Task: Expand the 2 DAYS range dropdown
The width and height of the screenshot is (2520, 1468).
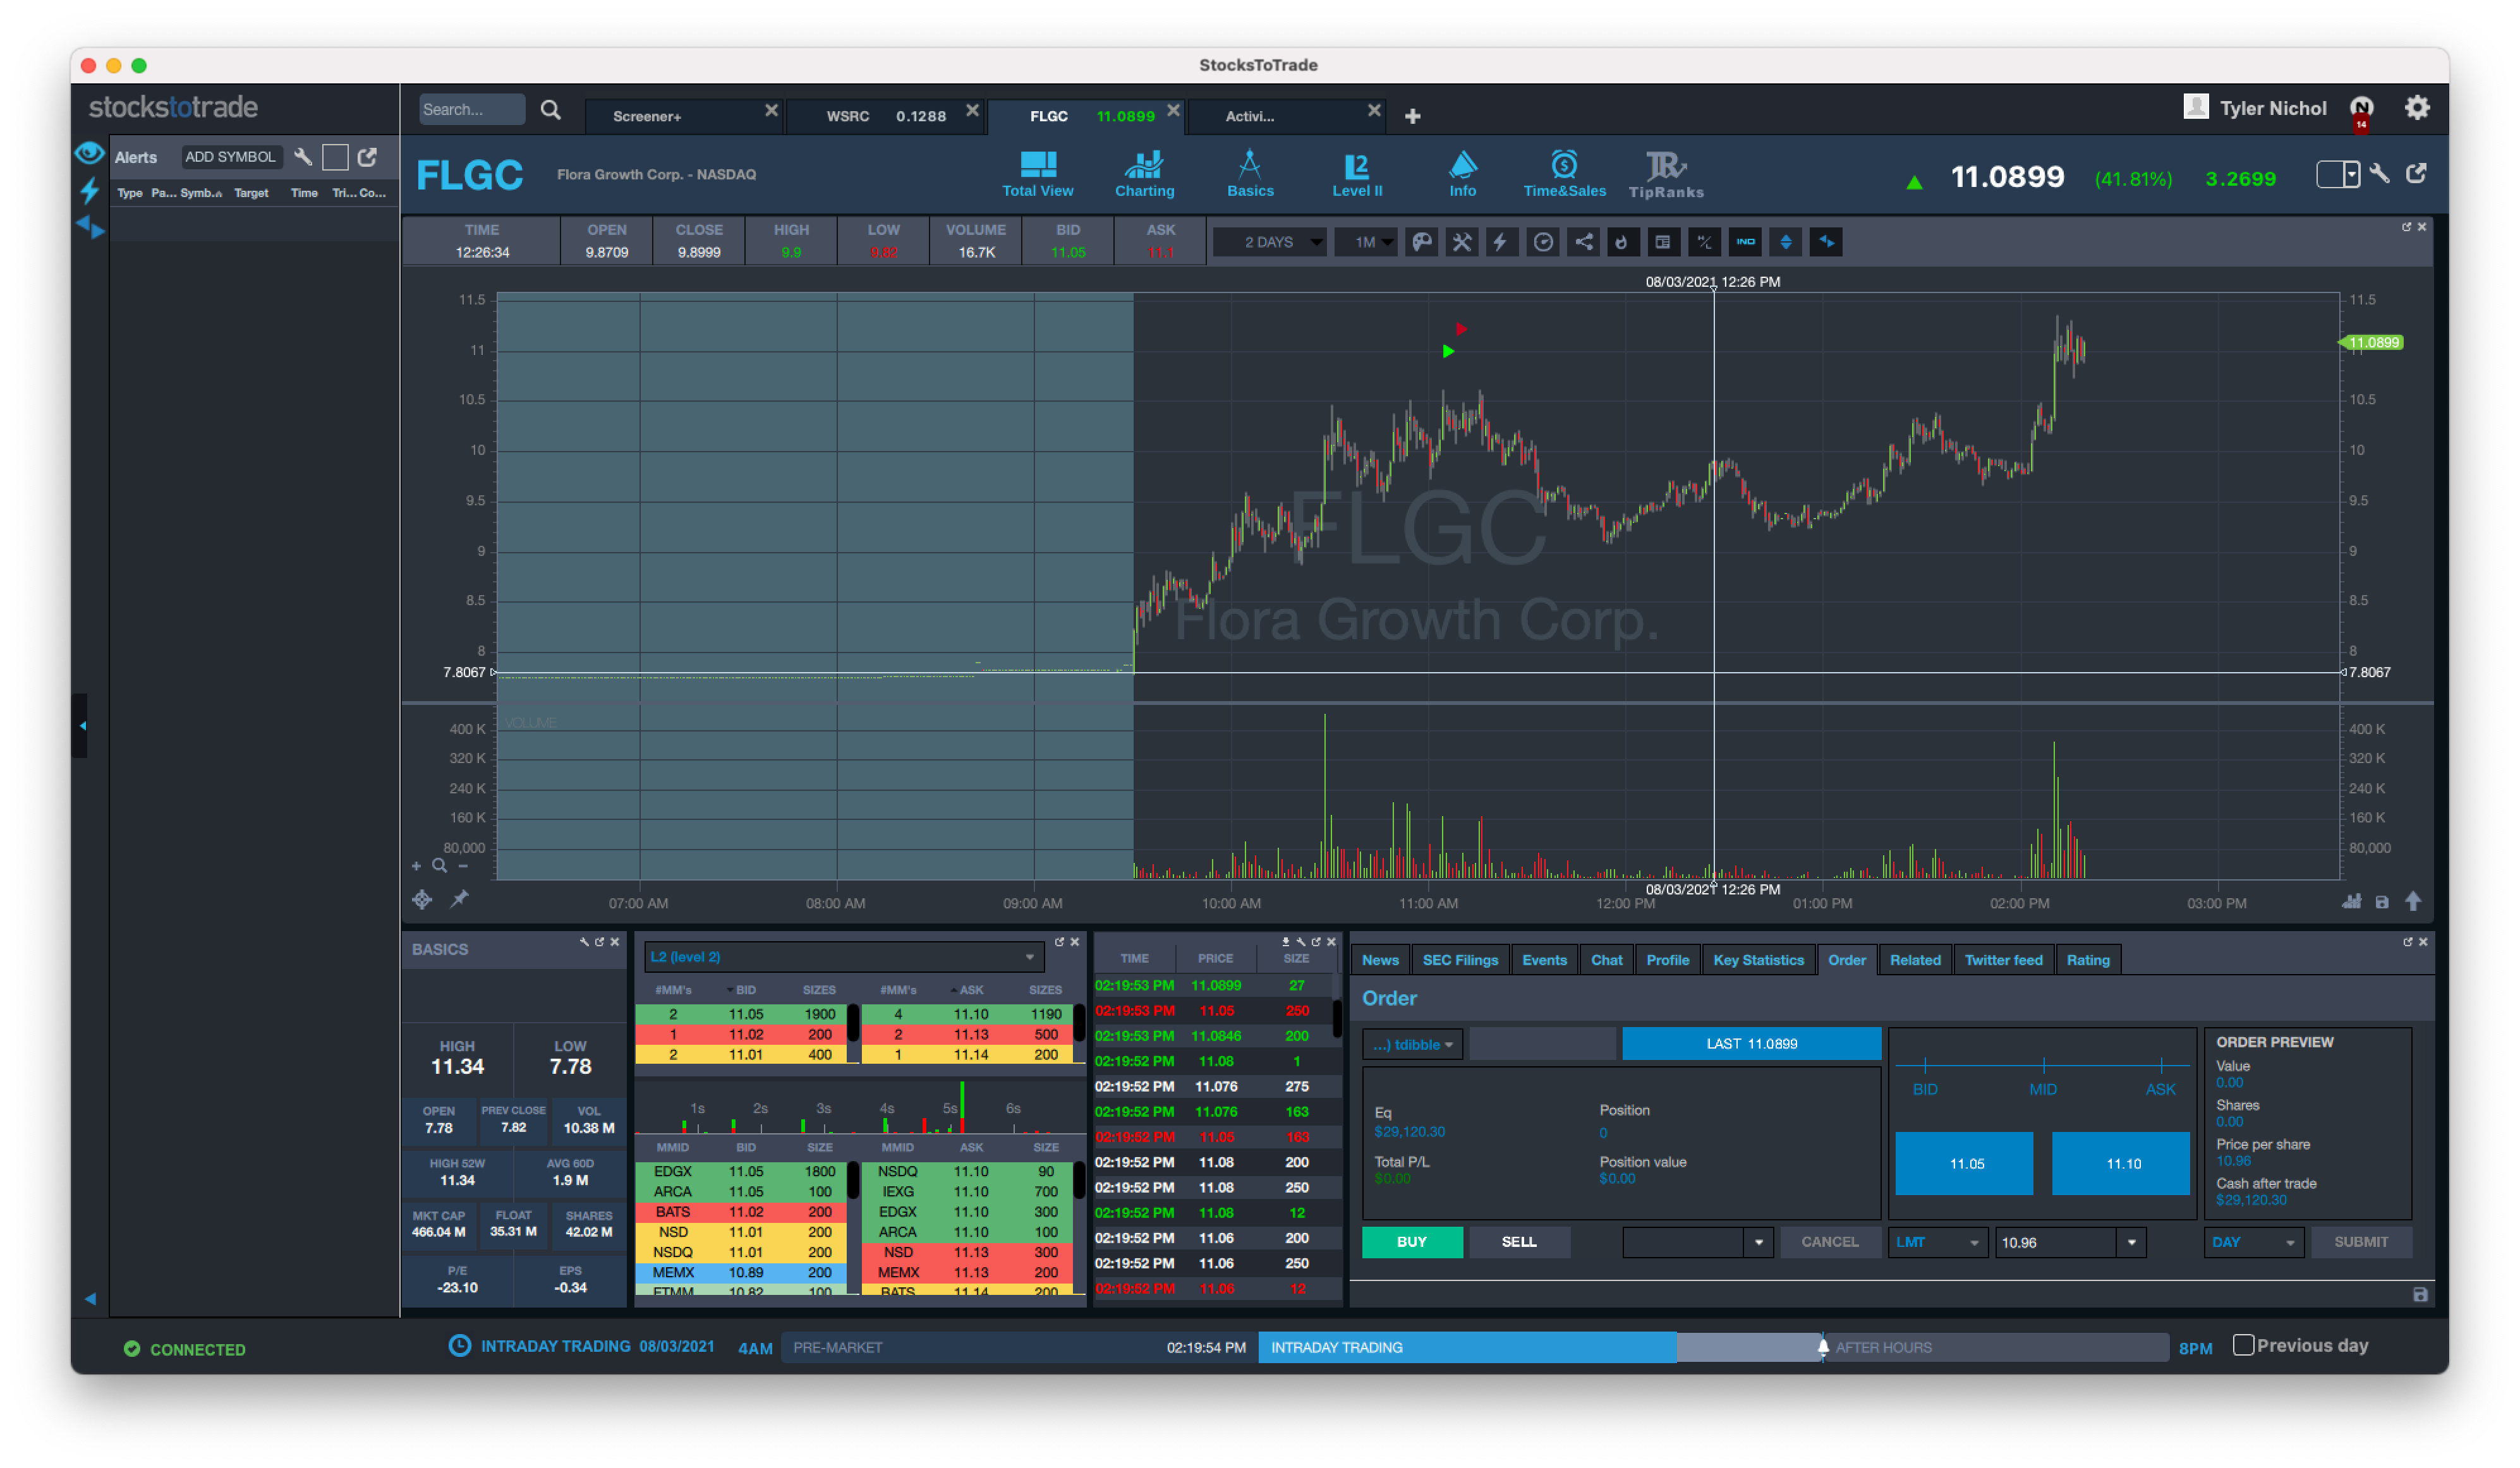Action: pyautogui.click(x=1270, y=242)
